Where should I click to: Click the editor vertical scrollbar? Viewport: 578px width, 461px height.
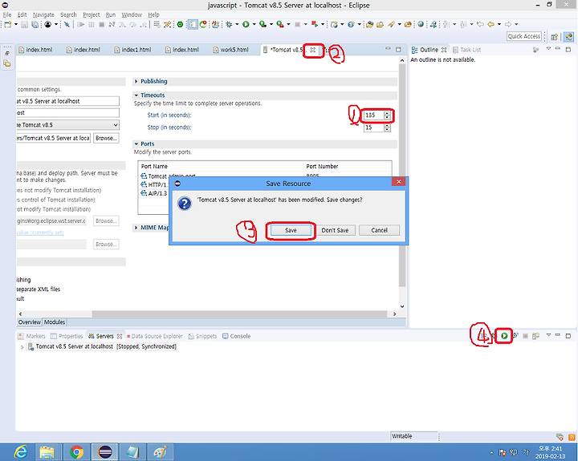(402, 176)
